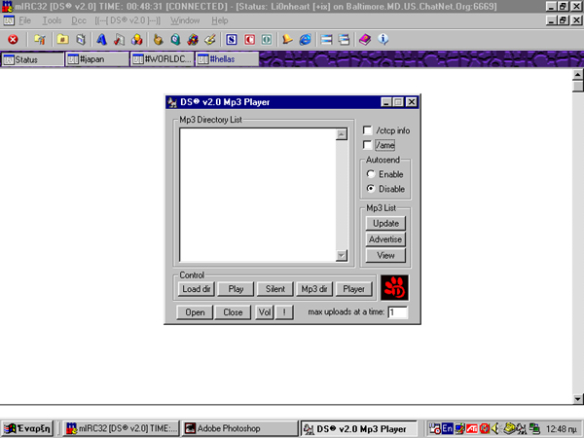Image resolution: width=584 pixels, height=438 pixels.
Task: Enable the /ctcp info checkbox
Action: coord(368,130)
